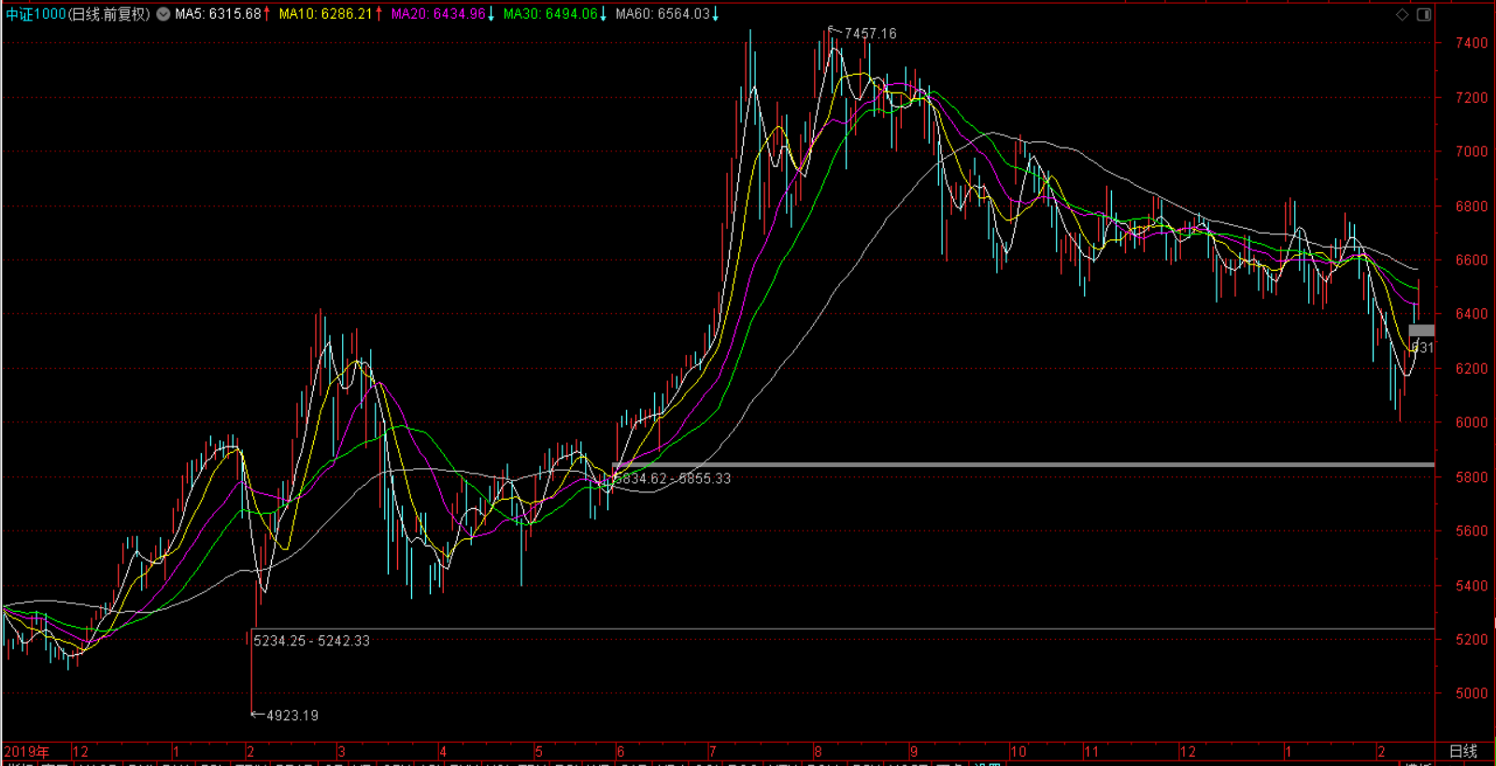Click the 5234.25 - 5242.33 gap label

[x=311, y=641]
